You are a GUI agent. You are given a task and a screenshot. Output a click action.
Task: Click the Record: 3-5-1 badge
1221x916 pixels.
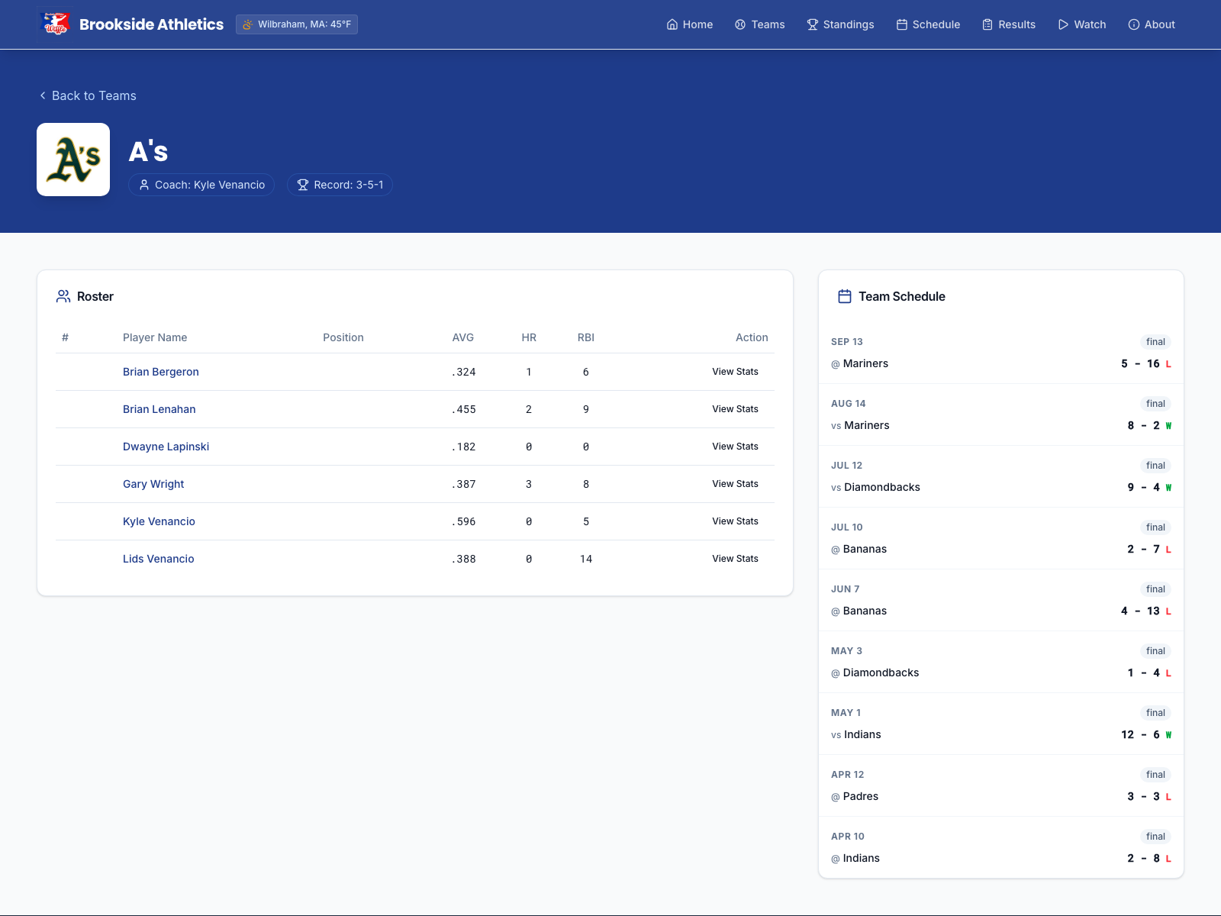coord(340,185)
